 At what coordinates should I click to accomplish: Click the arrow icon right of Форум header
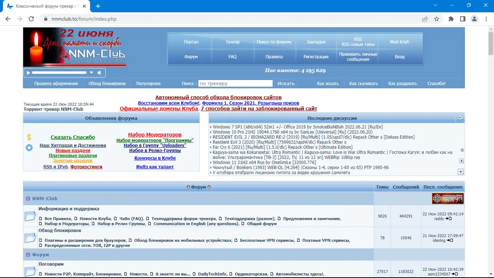tap(209, 187)
